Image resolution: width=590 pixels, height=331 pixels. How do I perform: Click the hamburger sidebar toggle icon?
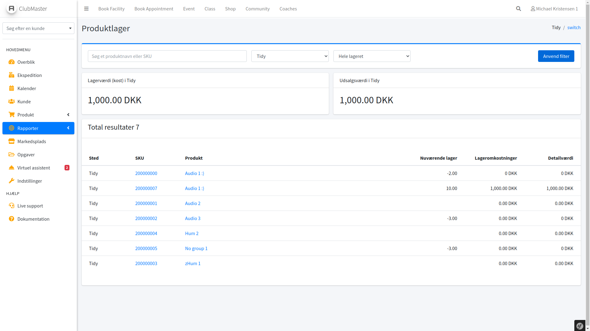click(x=86, y=9)
